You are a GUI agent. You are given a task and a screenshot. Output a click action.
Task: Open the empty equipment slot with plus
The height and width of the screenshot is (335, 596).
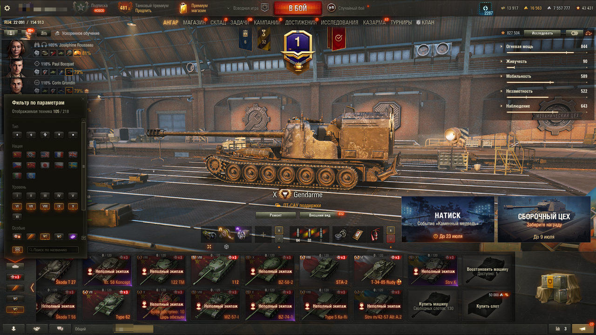[263, 234]
